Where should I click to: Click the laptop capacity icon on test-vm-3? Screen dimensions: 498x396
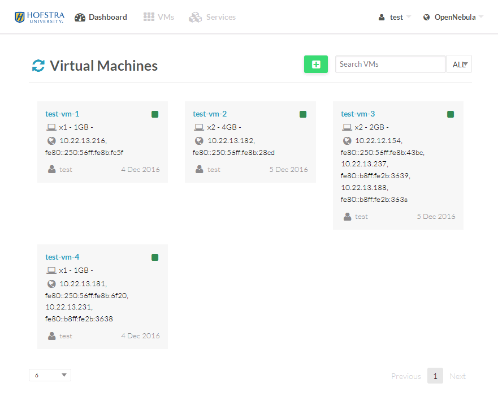pyautogui.click(x=347, y=127)
